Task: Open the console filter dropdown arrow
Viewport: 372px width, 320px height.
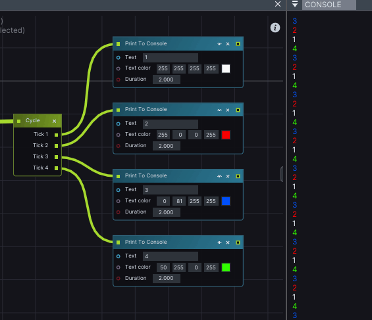Action: pyautogui.click(x=295, y=4)
